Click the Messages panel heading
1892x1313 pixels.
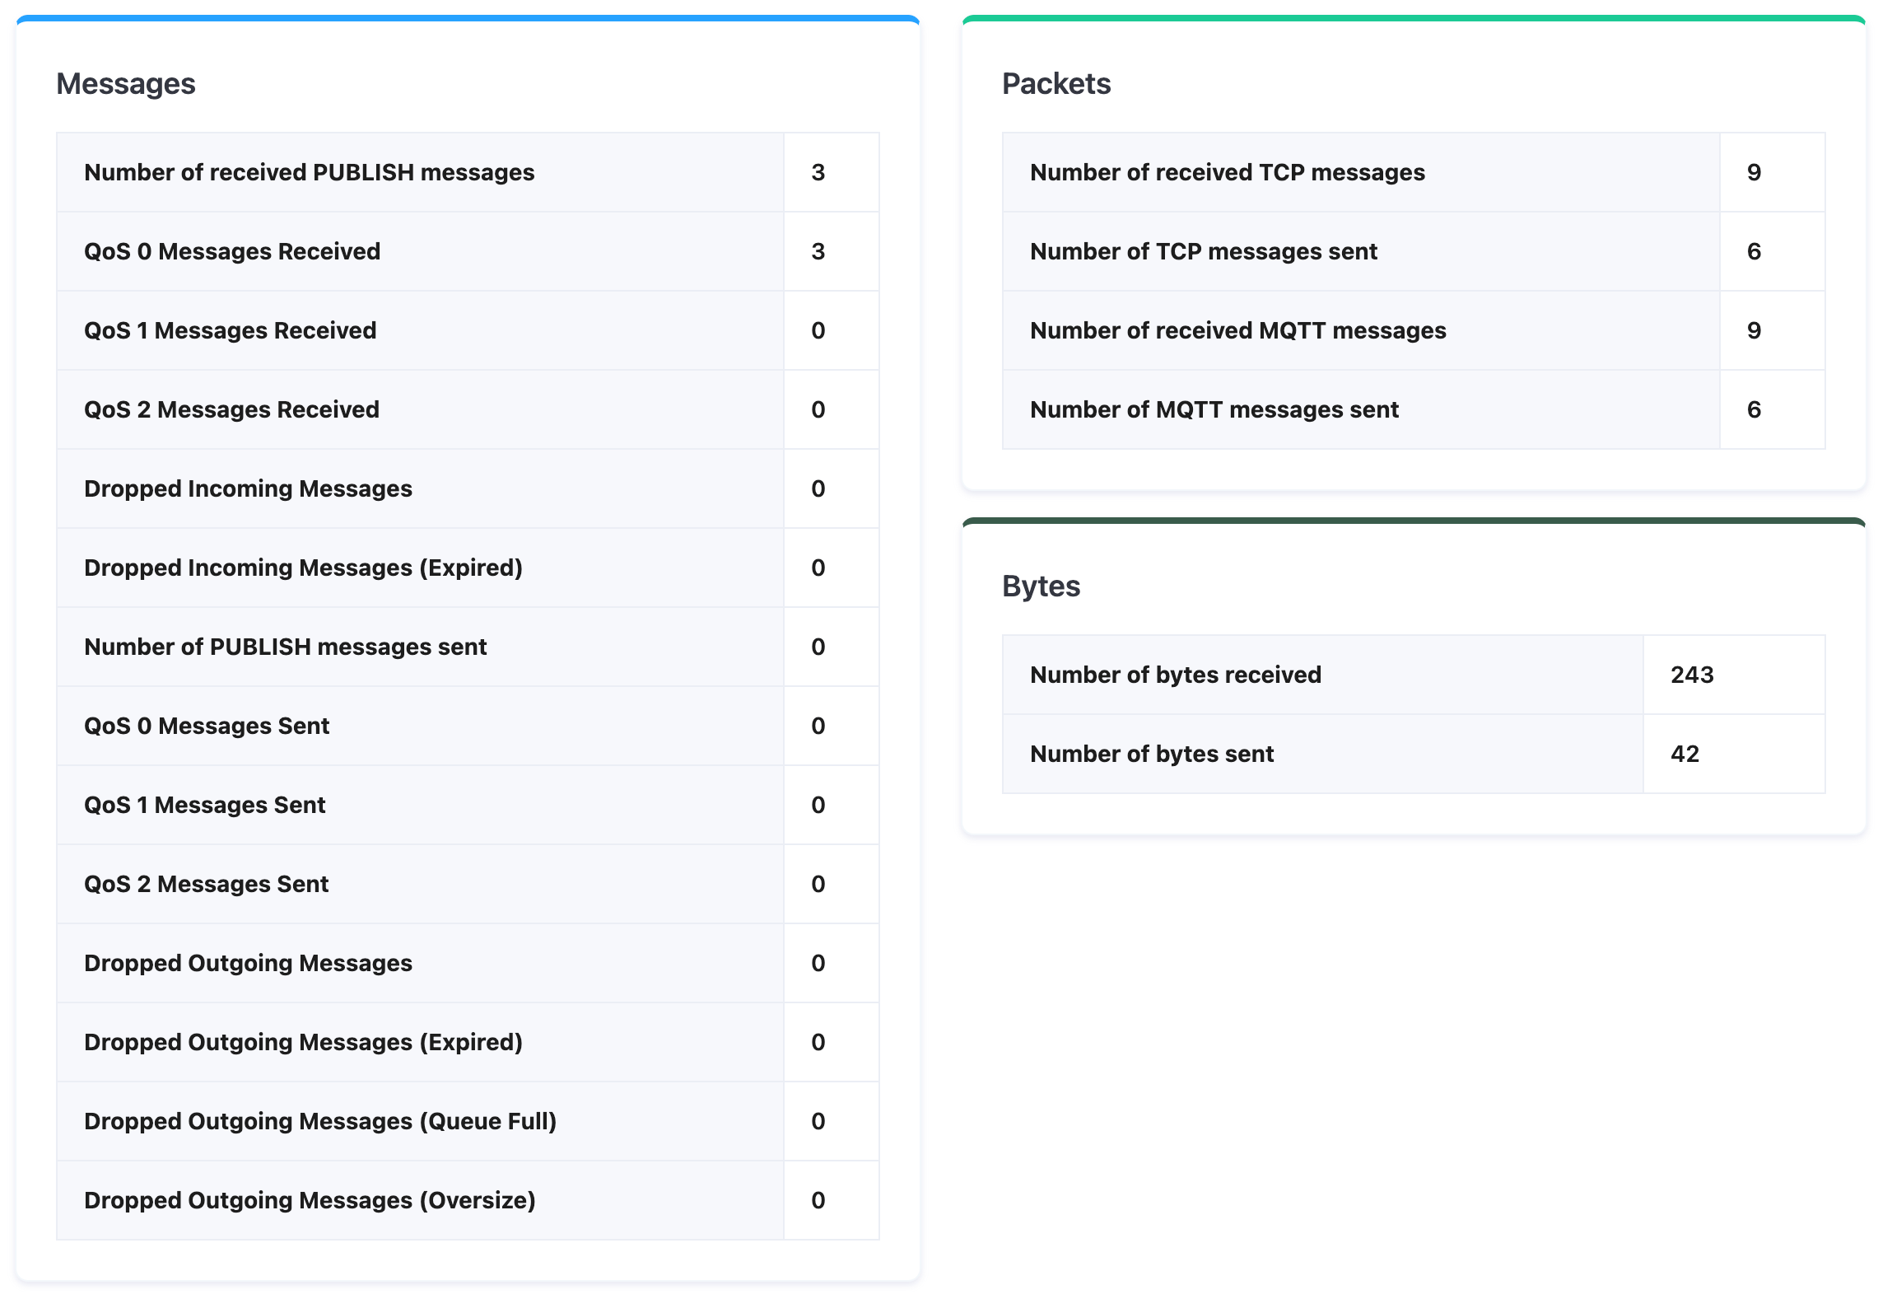[x=125, y=84]
